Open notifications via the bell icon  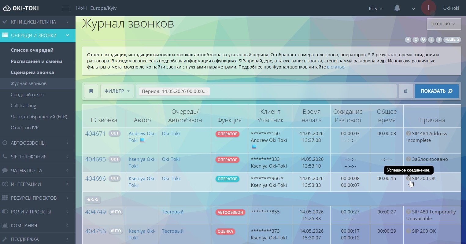click(x=397, y=8)
